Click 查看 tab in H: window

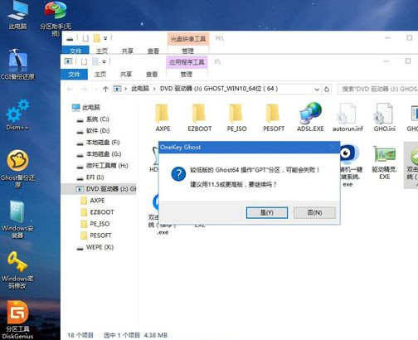pos(153,51)
